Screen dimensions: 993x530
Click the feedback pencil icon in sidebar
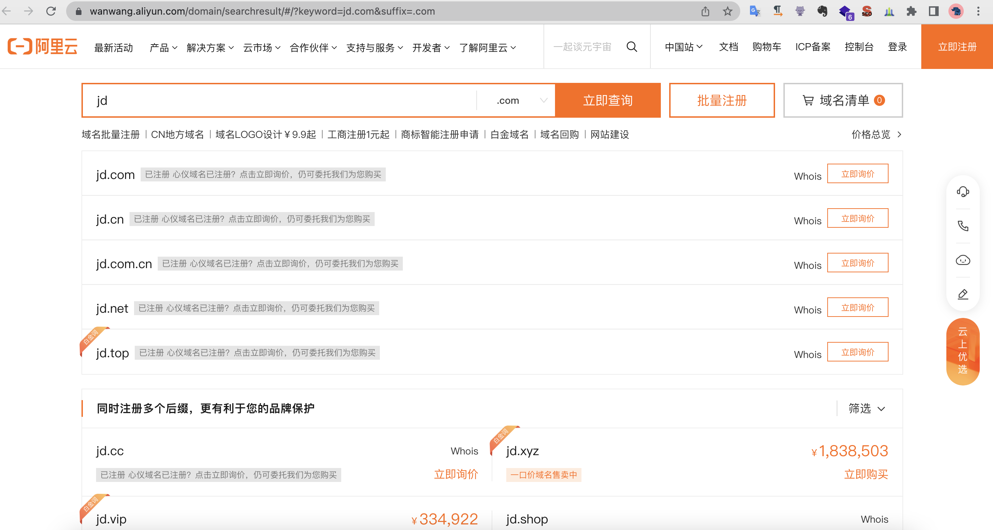click(963, 295)
